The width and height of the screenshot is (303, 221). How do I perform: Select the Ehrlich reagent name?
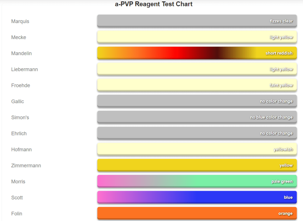pyautogui.click(x=19, y=133)
